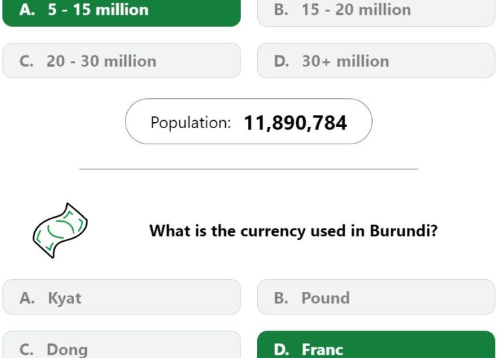Screen dimensions: 501x358
Task: Choose option C. 20 - 30 million
Action: (x=122, y=61)
